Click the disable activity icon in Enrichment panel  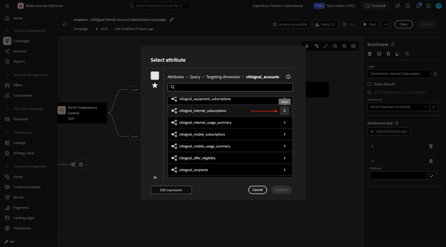coord(379,54)
